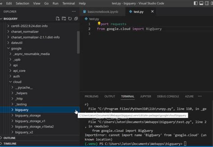Expand charset_normalizer-2.1.1.dist-info folder
Image resolution: width=213 pixels, height=147 pixels.
(39, 37)
